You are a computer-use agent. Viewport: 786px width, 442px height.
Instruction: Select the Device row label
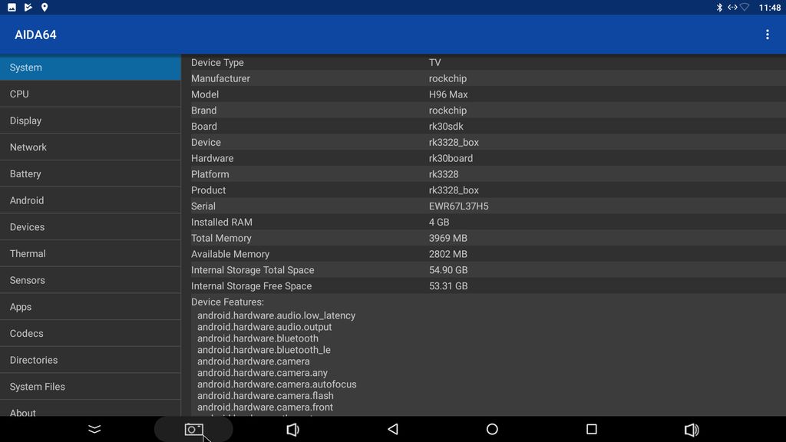click(x=206, y=142)
